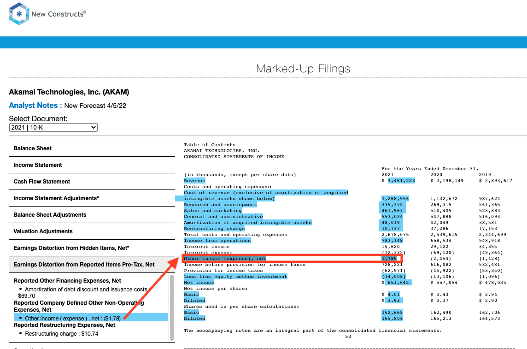Open the Select Document dropdown showing 2021 | 10-K
The width and height of the screenshot is (527, 349).
(53, 127)
